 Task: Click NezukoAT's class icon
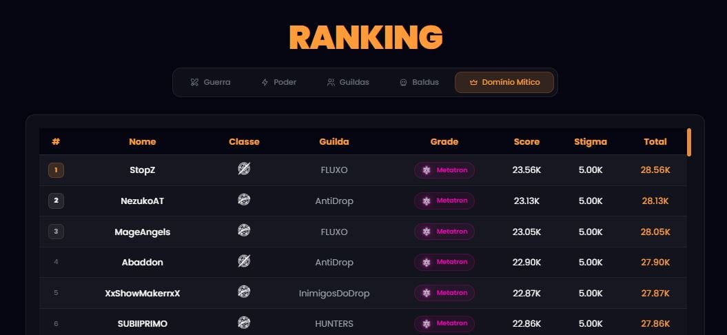click(x=244, y=200)
